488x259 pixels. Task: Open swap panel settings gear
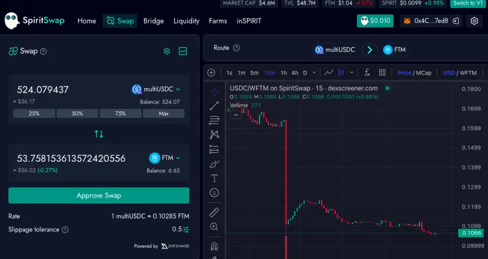pyautogui.click(x=167, y=51)
